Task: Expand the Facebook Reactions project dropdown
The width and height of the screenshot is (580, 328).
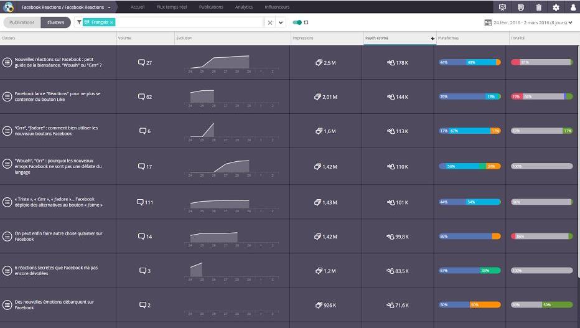Action: (x=109, y=7)
